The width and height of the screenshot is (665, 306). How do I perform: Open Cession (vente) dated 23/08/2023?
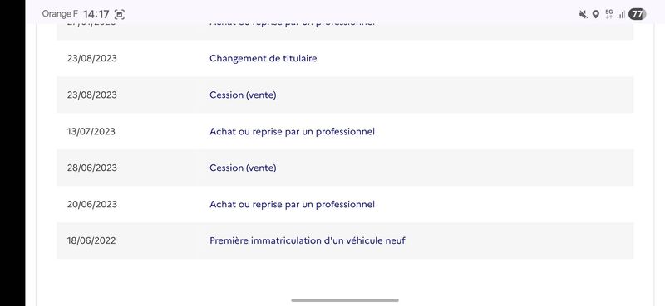(243, 95)
